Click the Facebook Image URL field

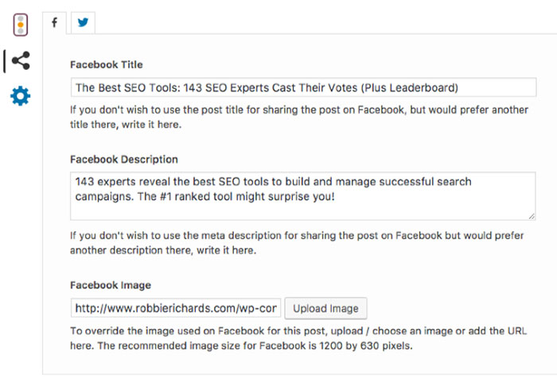point(175,308)
